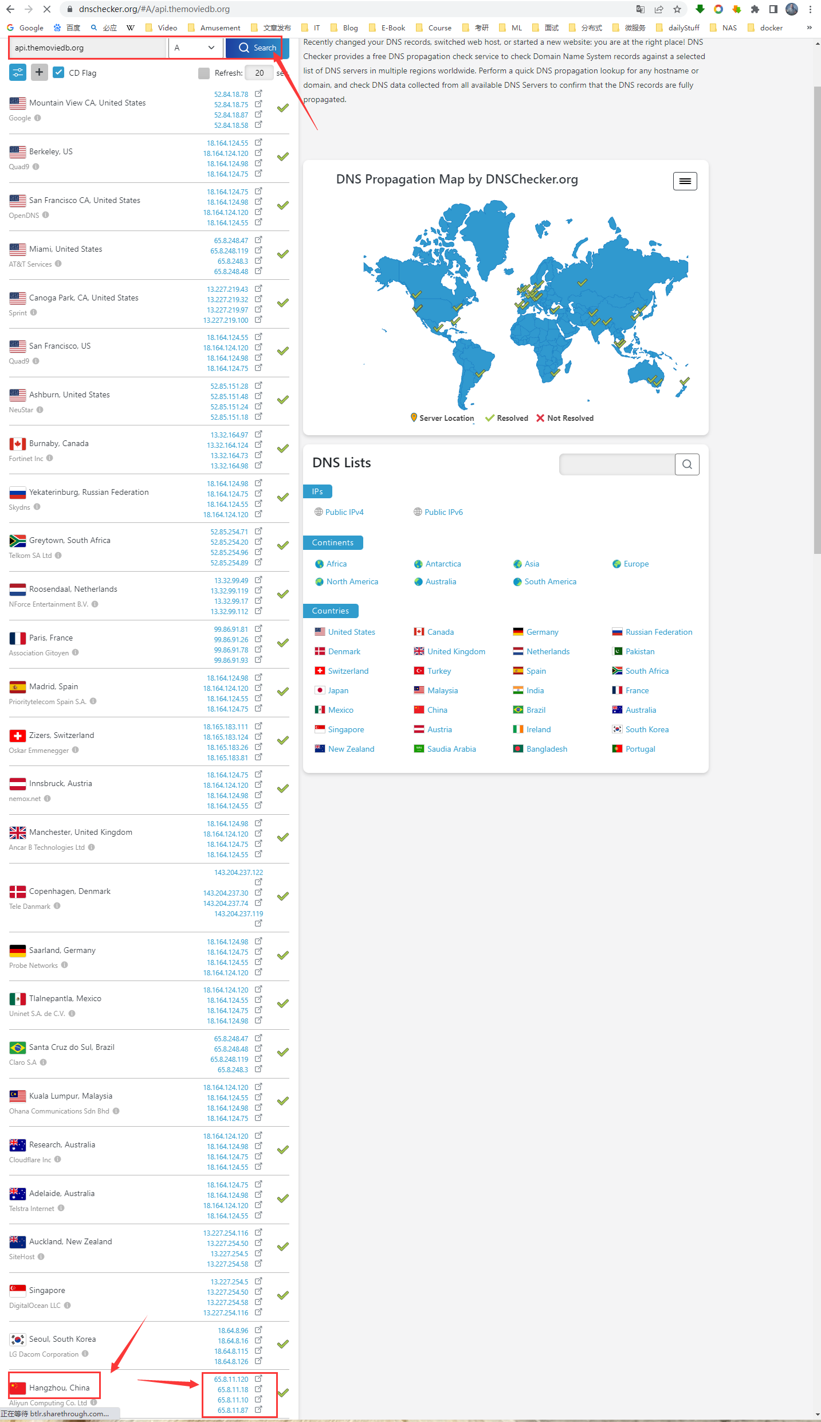The width and height of the screenshot is (821, 1422).
Task: Open the map hamburger menu
Action: [685, 181]
